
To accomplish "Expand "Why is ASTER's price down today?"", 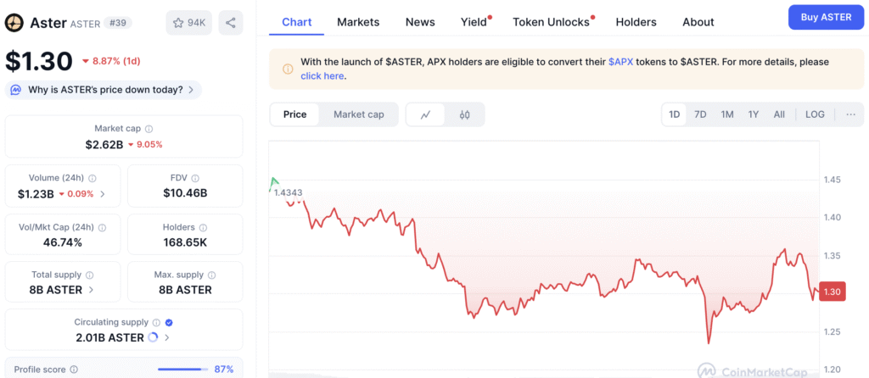I will tap(104, 90).
